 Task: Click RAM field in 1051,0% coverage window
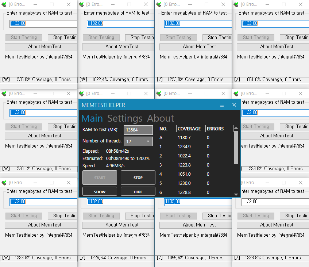tap(275, 24)
